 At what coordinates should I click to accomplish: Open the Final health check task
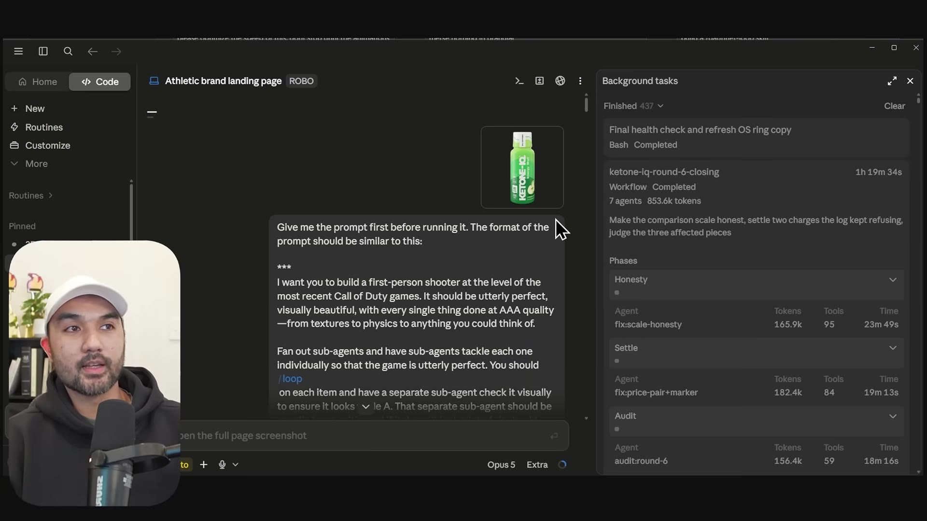coord(756,137)
